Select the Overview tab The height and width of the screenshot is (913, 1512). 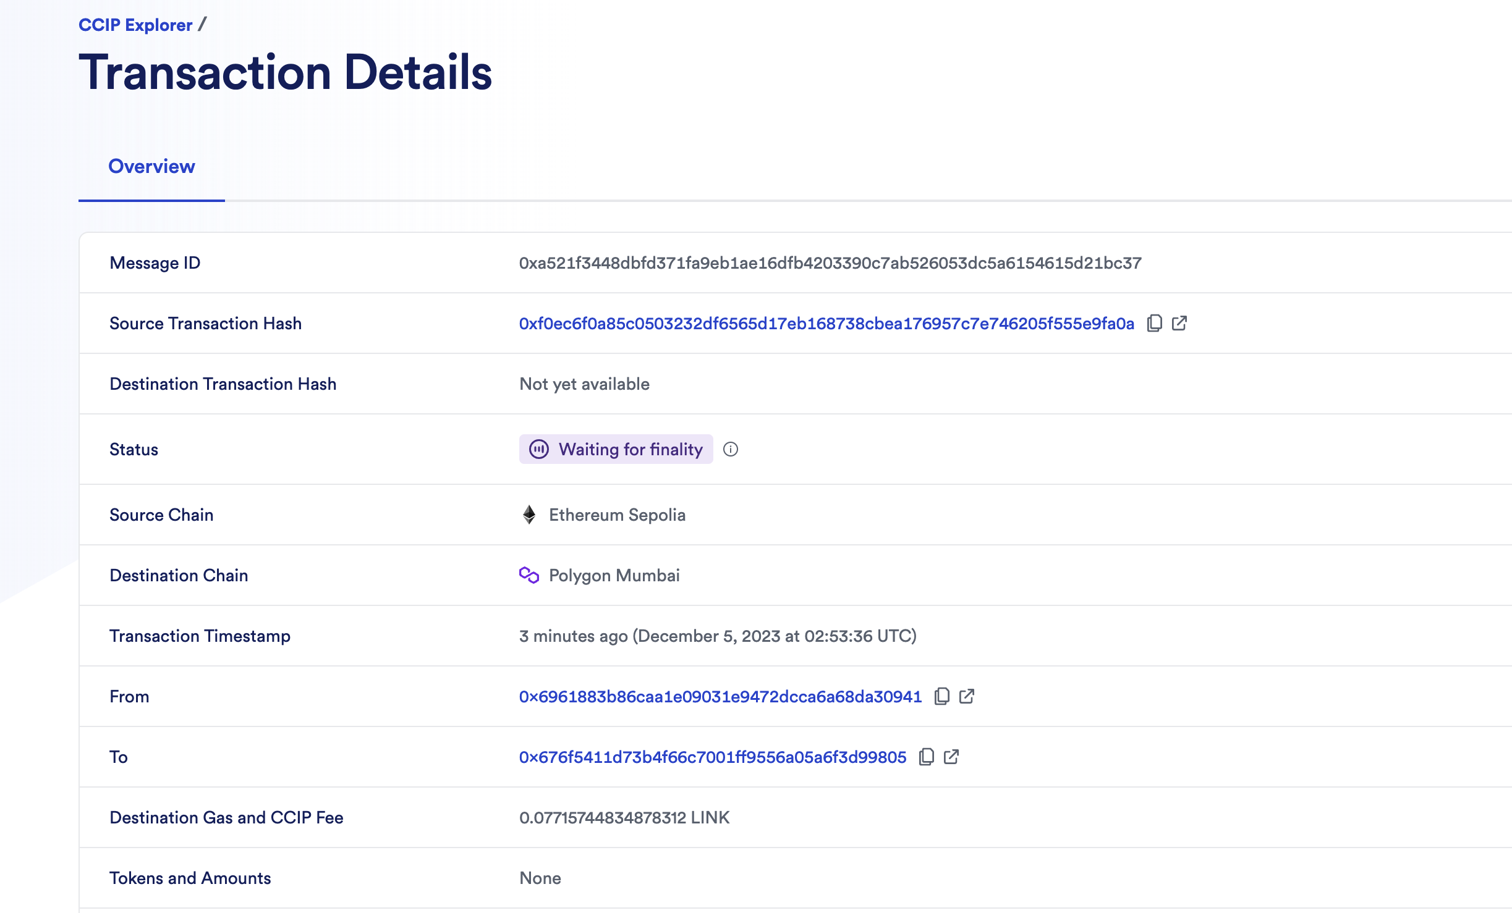click(151, 166)
